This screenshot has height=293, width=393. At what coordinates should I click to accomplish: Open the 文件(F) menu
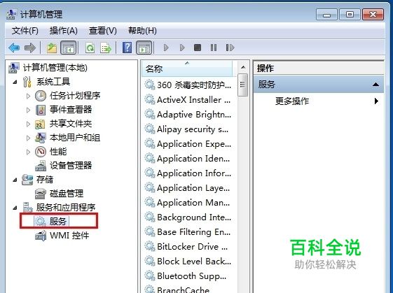click(25, 31)
